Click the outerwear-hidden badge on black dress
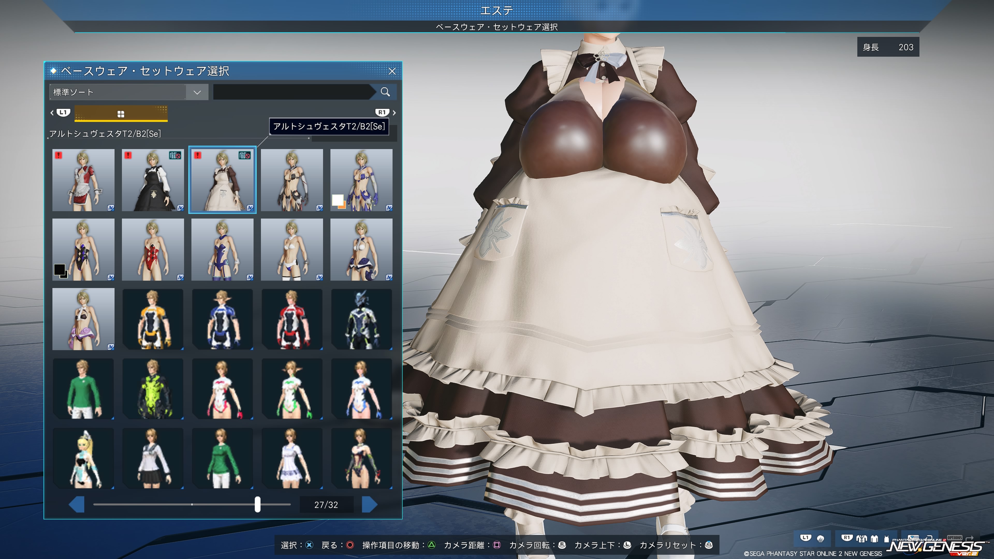 pyautogui.click(x=175, y=156)
